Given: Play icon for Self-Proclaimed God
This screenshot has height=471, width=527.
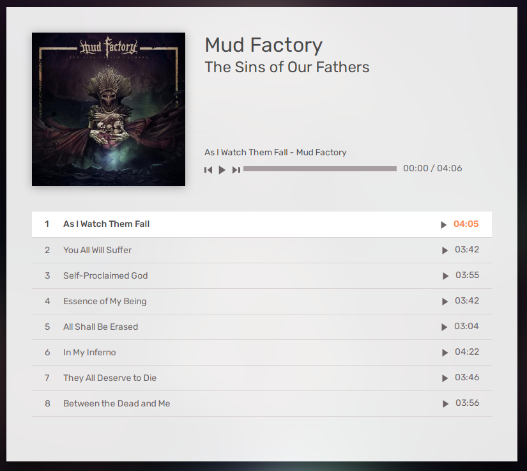Looking at the screenshot, I should coord(445,276).
